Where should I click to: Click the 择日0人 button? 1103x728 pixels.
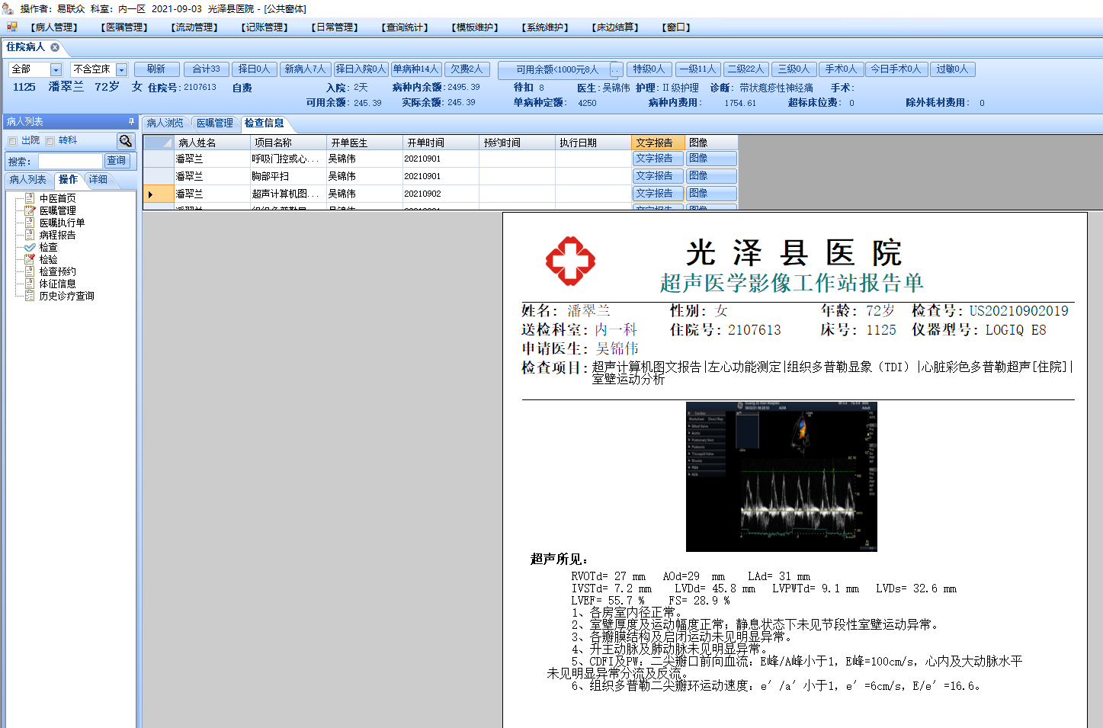(x=254, y=69)
